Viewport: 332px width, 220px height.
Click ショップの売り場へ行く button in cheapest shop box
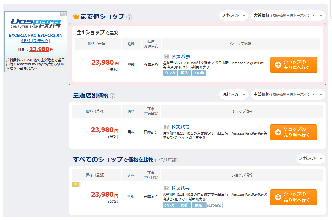[293, 65]
